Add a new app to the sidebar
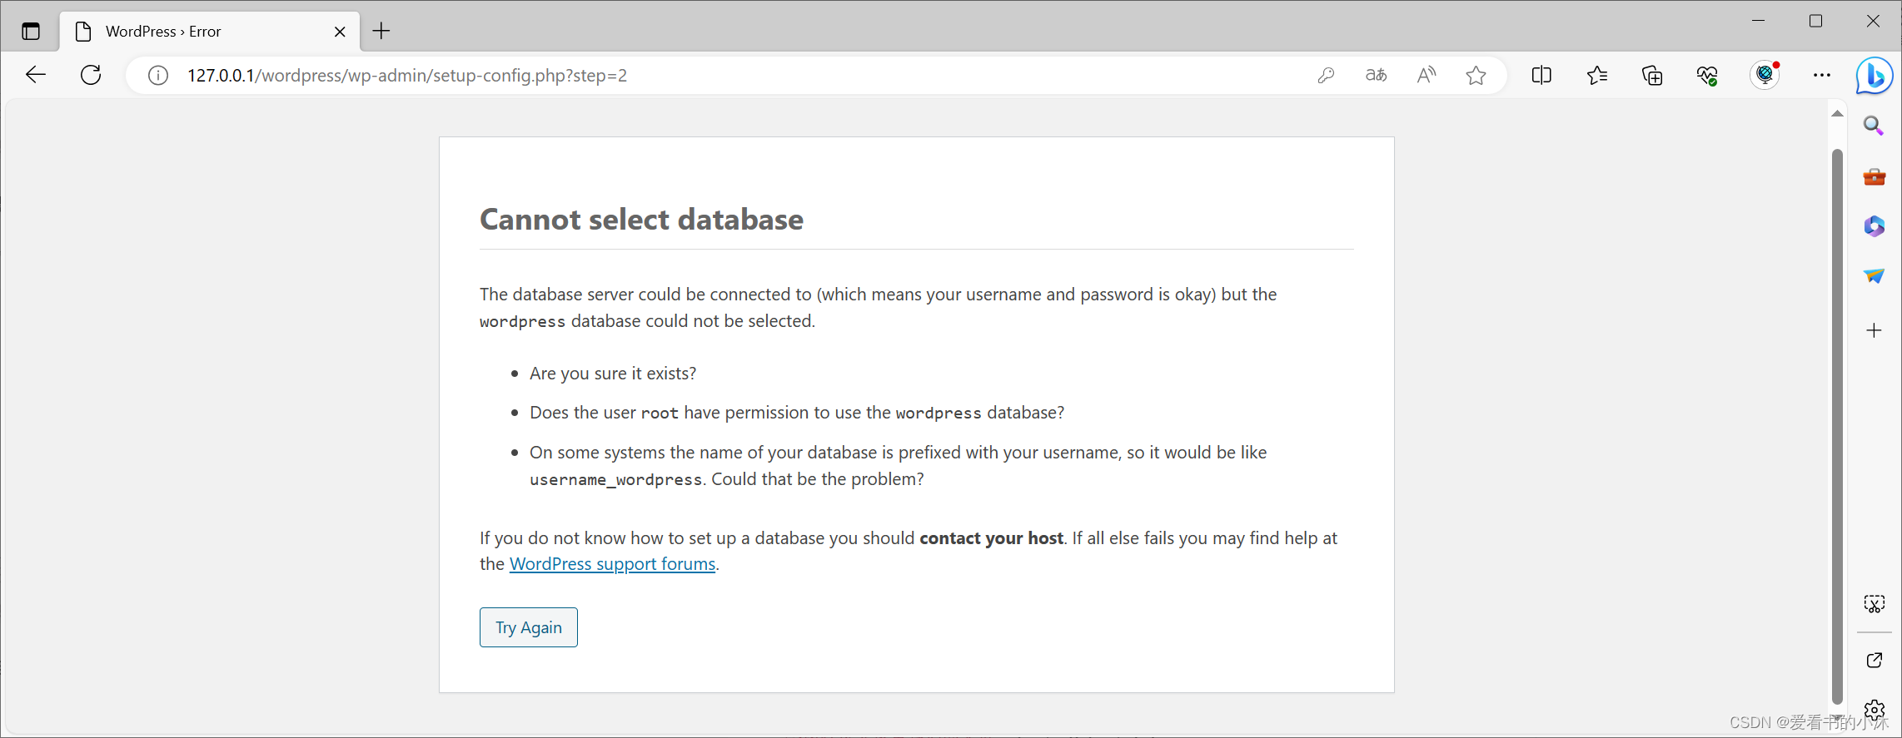The image size is (1902, 738). (x=1874, y=330)
